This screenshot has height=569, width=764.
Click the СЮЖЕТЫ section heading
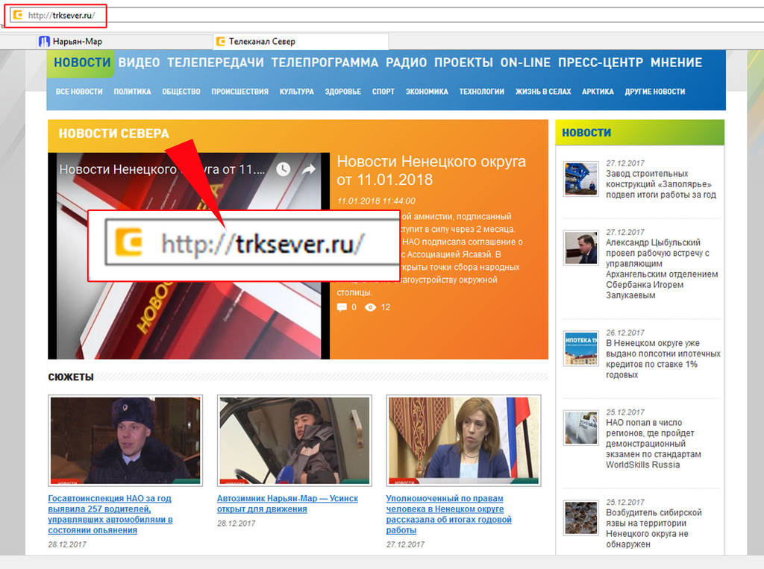click(x=71, y=377)
